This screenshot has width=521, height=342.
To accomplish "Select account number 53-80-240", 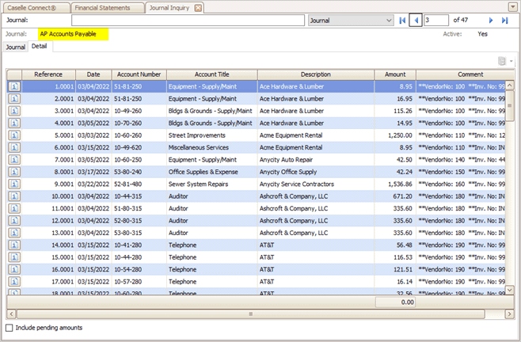I will [x=139, y=172].
